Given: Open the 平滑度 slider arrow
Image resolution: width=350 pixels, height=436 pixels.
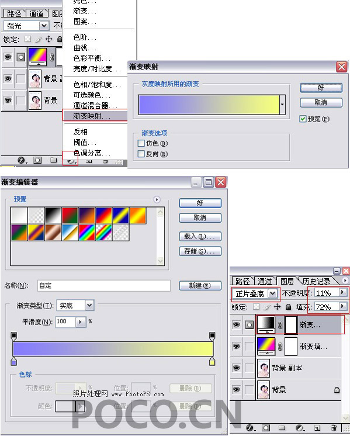Looking at the screenshot, I should tap(80, 322).
